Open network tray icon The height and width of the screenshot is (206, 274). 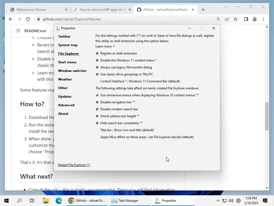pos(224,201)
